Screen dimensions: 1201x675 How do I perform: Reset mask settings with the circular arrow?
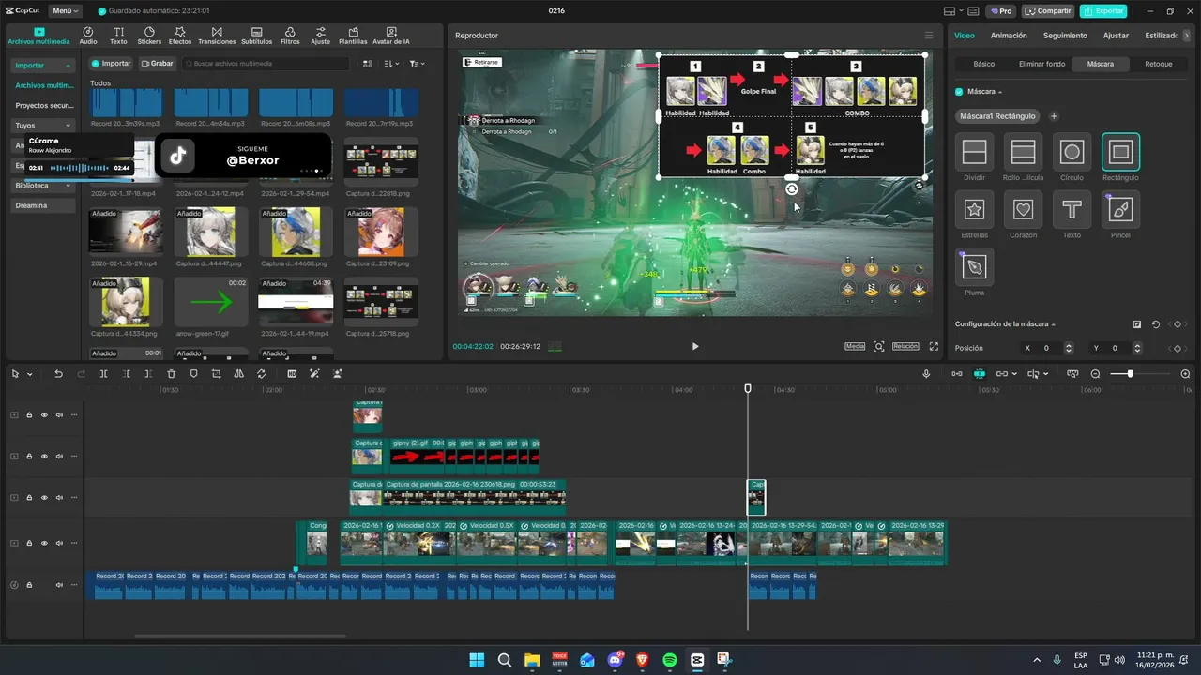click(1156, 324)
